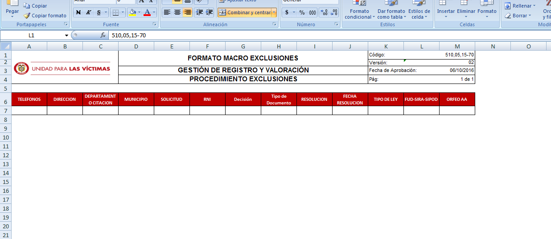Open the fill color dropdown arrow
This screenshot has height=239, width=551.
point(140,12)
